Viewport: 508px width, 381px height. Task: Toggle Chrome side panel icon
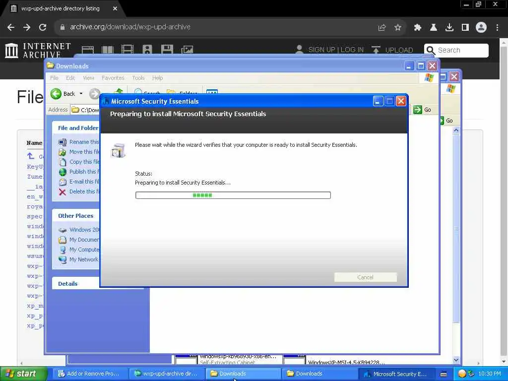pos(465,28)
